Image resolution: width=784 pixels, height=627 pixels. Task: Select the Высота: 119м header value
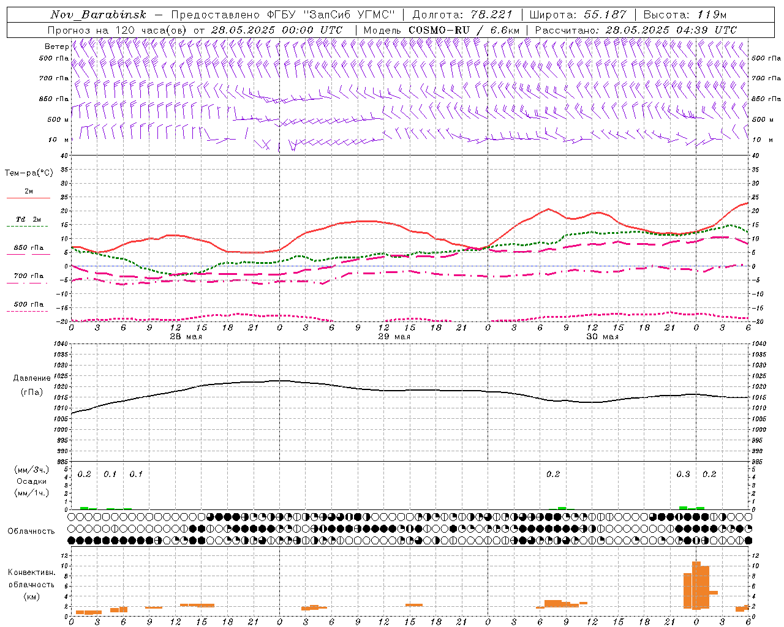(x=685, y=15)
